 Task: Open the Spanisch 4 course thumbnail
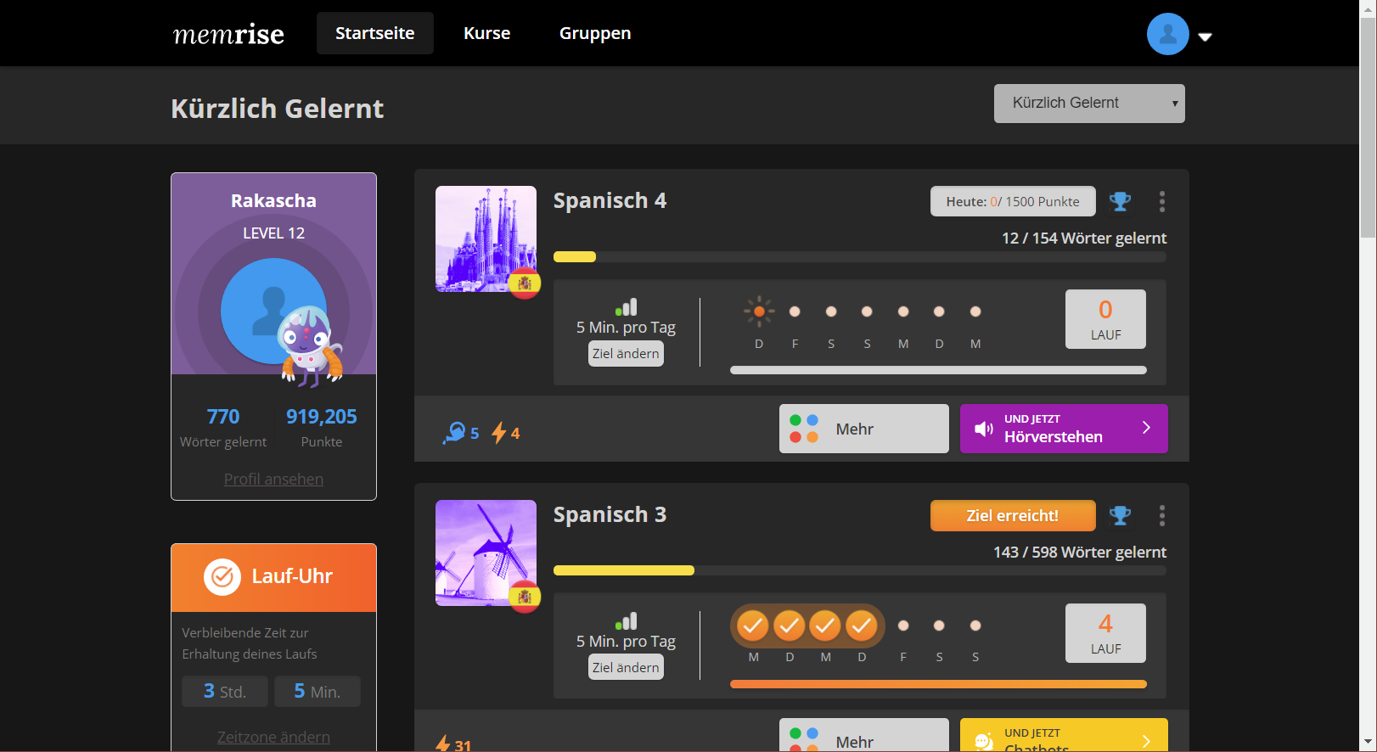coord(486,239)
